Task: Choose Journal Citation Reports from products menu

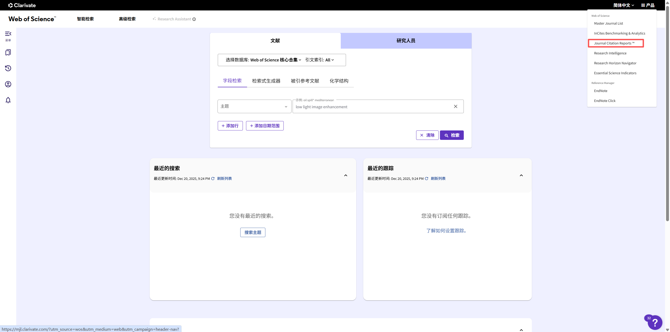Action: [x=614, y=43]
